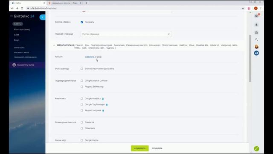Open Настроить меню sidebar link
This screenshot has width=273, height=154.
point(21,52)
